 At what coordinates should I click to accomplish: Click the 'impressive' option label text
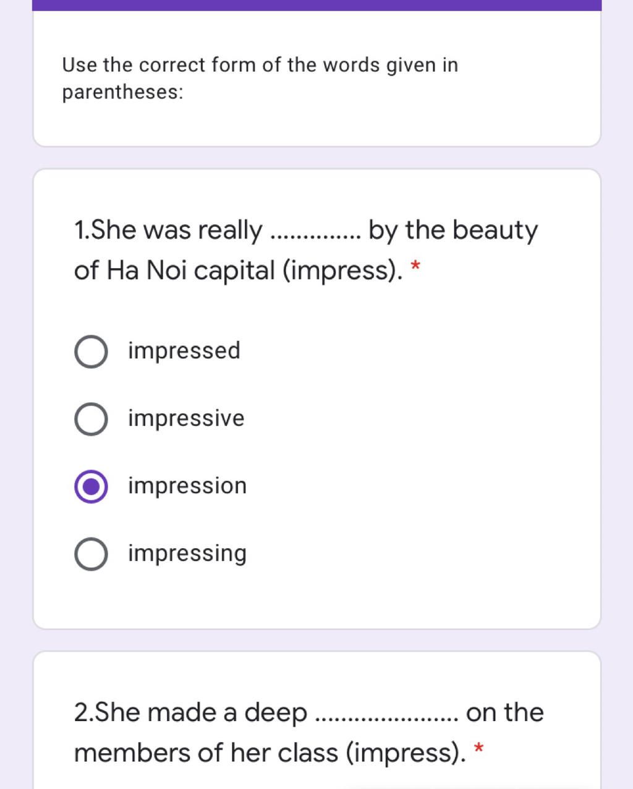(186, 418)
